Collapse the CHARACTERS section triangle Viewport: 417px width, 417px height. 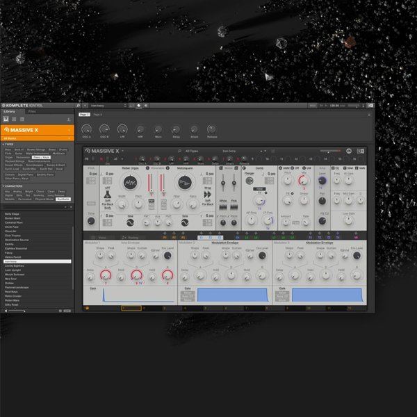pyautogui.click(x=3, y=186)
